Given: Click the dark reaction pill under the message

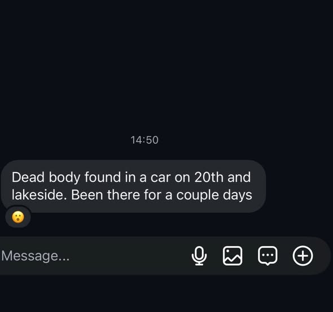Looking at the screenshot, I should point(18,217).
